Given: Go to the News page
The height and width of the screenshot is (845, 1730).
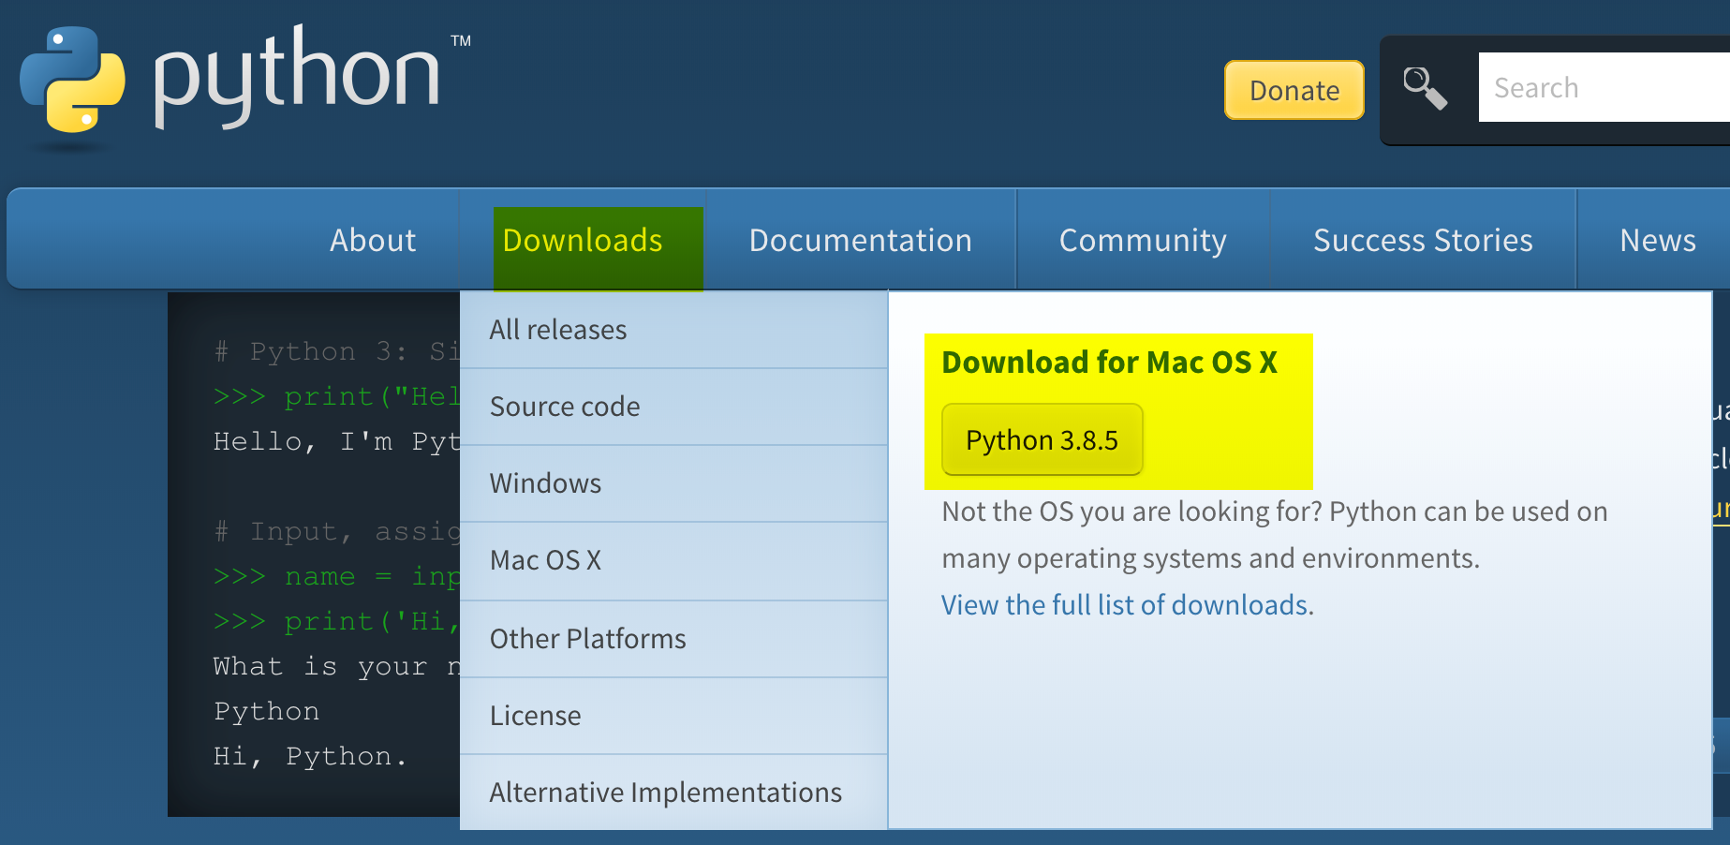Looking at the screenshot, I should pyautogui.click(x=1657, y=240).
